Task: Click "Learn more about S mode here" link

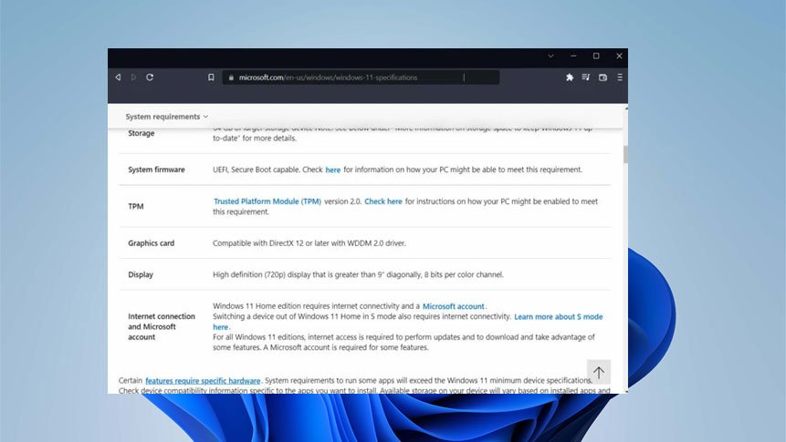Action: (558, 316)
